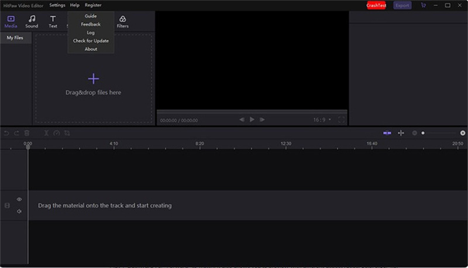Viewport: 468px width, 268px height.
Task: Select Guide from Help menu
Action: [x=91, y=16]
